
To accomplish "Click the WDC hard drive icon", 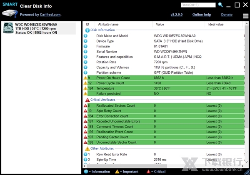I will point(8,27).
